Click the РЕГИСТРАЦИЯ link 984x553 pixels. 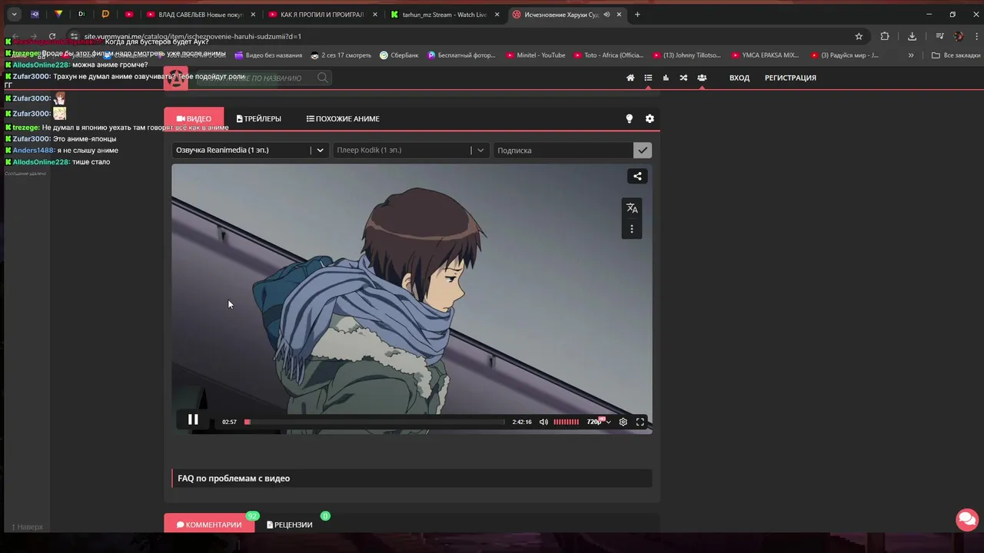790,78
